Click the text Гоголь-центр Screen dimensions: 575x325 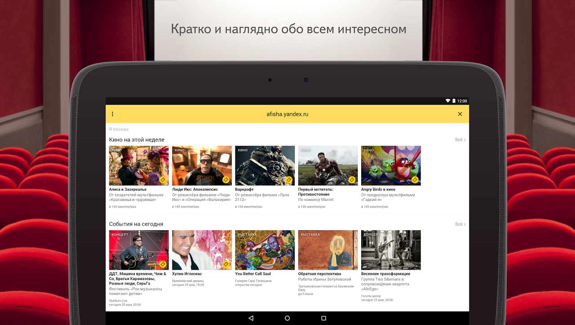pos(371,296)
